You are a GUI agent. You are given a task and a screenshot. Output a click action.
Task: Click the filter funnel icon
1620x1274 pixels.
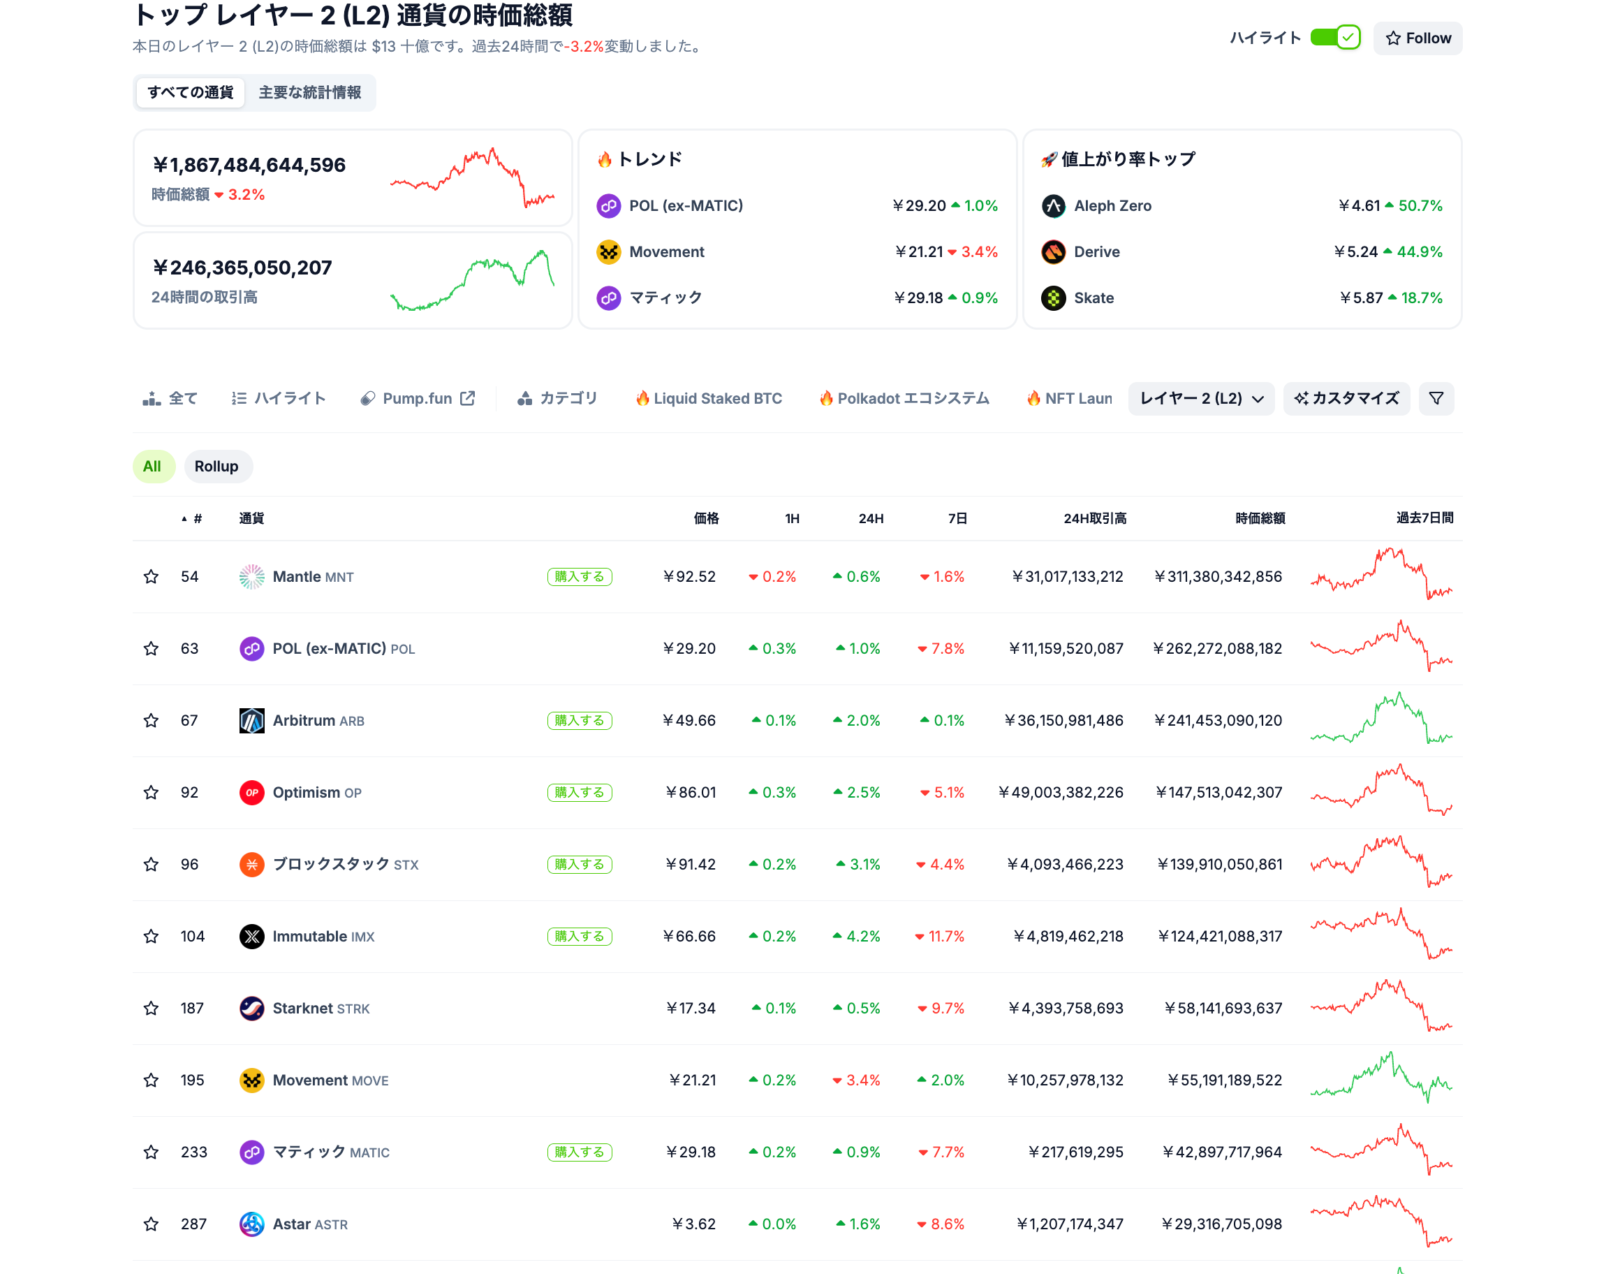tap(1436, 398)
